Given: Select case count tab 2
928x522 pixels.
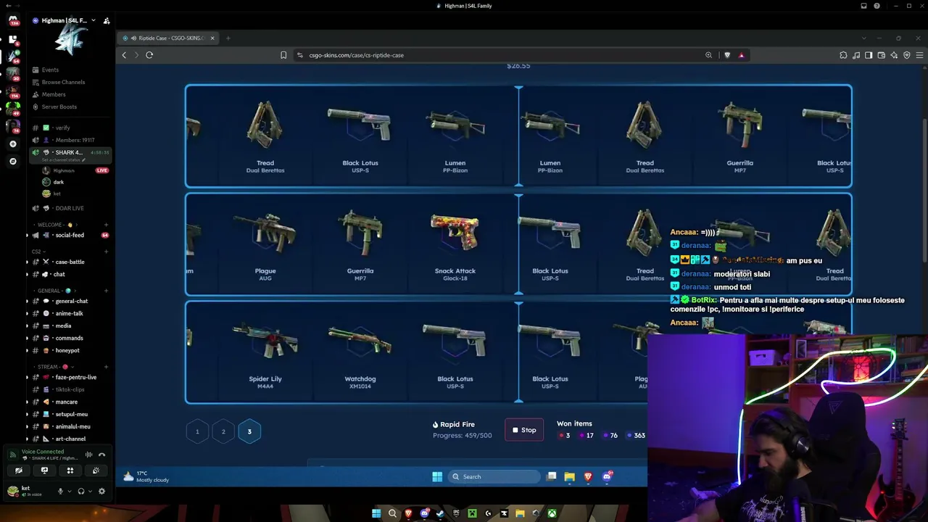Looking at the screenshot, I should tap(223, 431).
